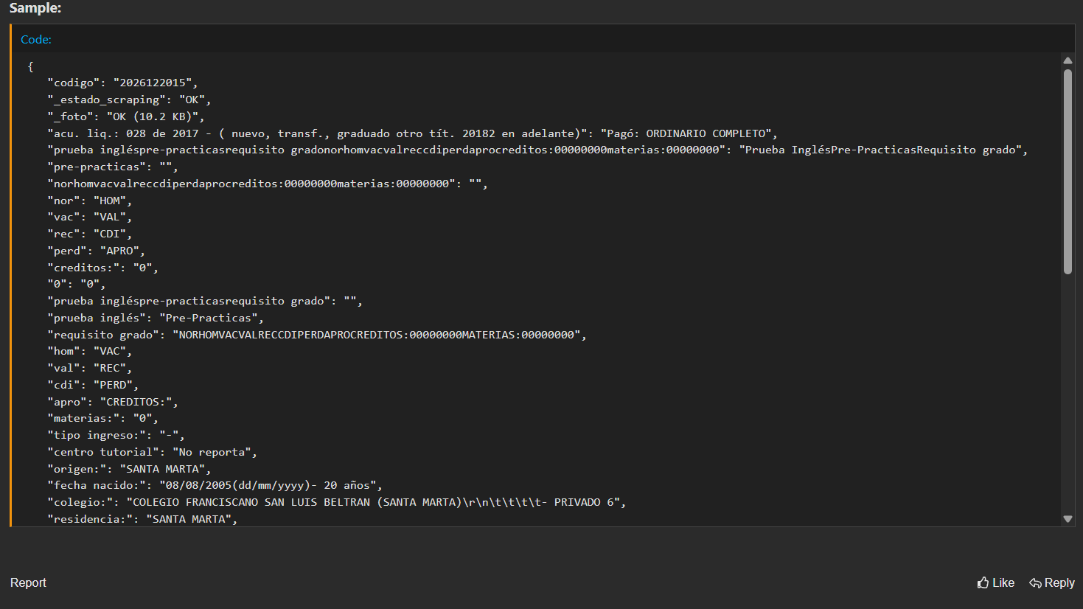This screenshot has height=609, width=1083.
Task: Click the "fecha nacido:" line
Action: pyautogui.click(x=215, y=485)
